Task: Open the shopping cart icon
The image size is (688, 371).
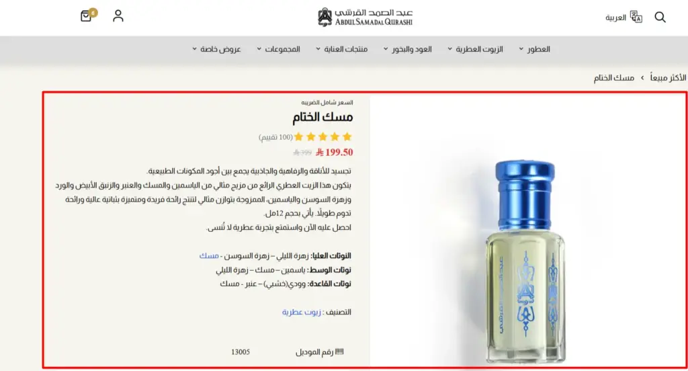Action: [x=86, y=16]
